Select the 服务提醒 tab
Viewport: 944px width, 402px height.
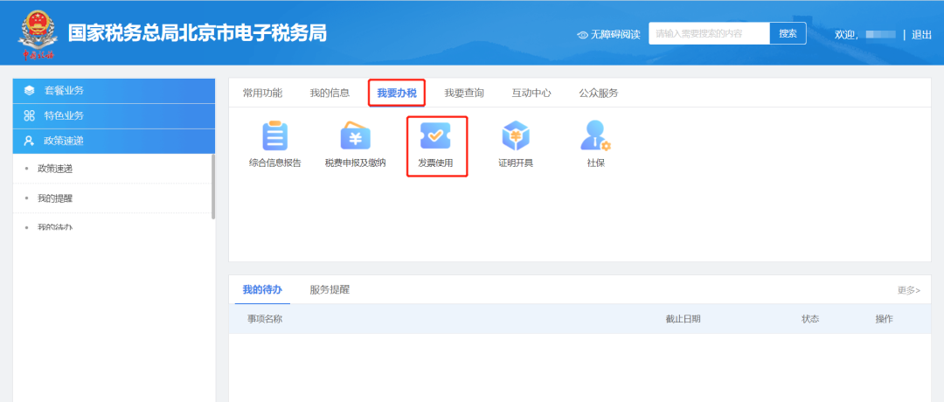[x=330, y=289]
